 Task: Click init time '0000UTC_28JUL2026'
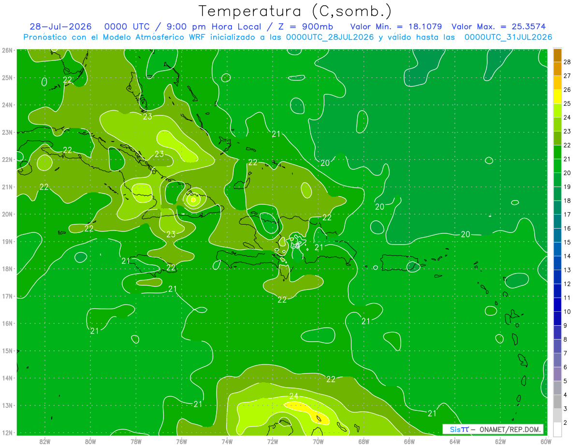click(330, 37)
